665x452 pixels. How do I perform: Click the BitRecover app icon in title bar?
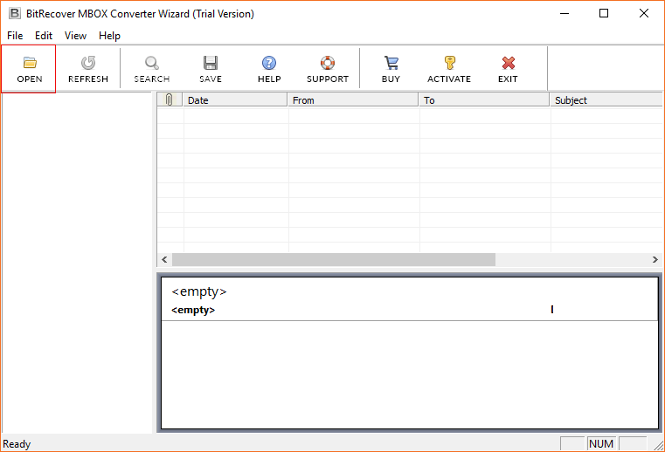15,14
